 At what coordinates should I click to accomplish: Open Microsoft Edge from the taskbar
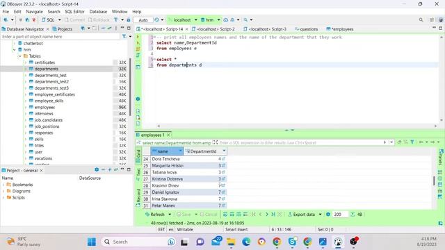point(246,242)
